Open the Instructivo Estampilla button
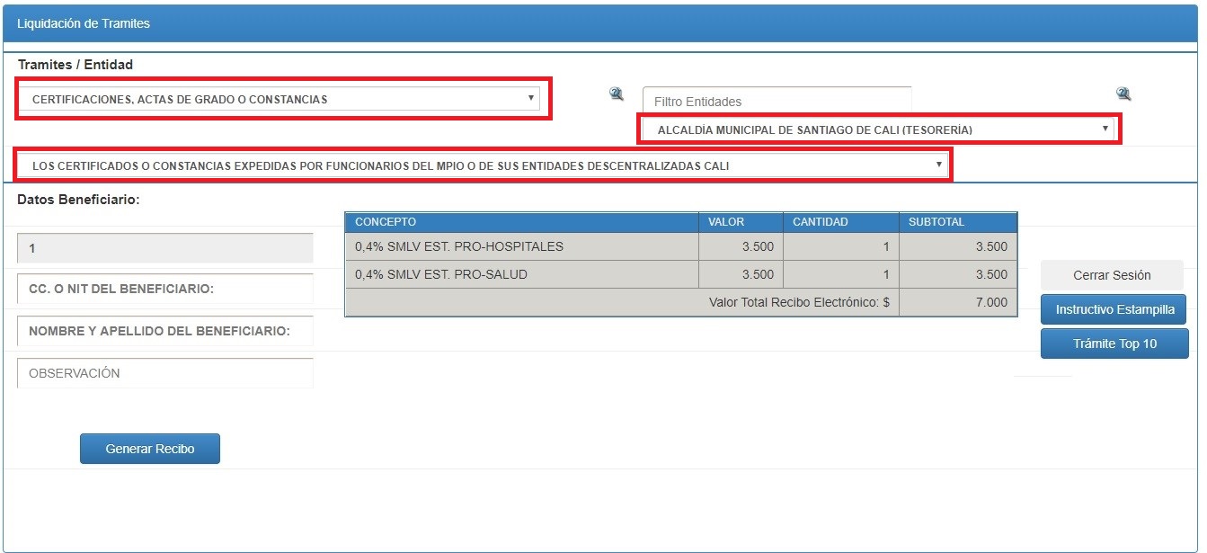This screenshot has width=1207, height=553. pyautogui.click(x=1114, y=309)
